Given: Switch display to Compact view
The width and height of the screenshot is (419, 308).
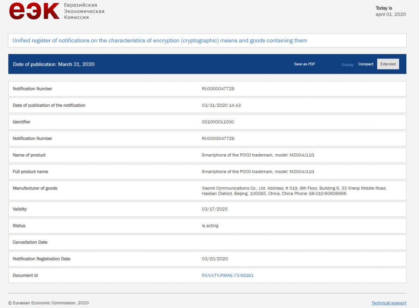Looking at the screenshot, I should pos(365,64).
